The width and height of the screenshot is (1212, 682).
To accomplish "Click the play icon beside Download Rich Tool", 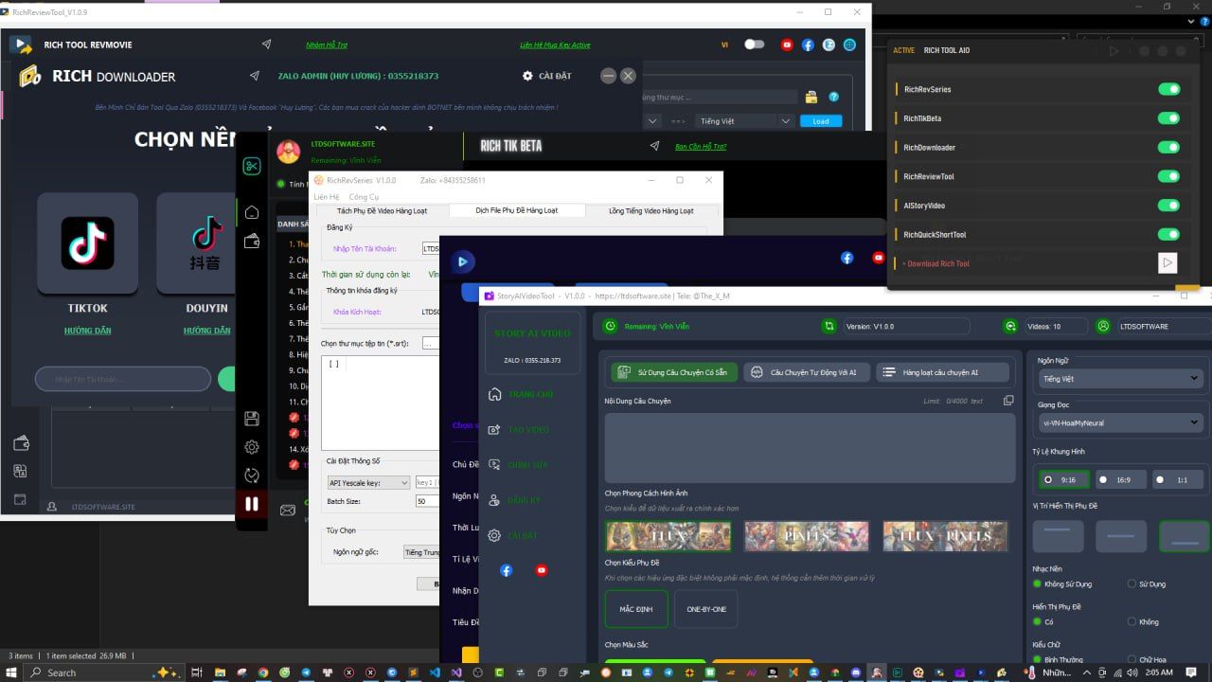I will (x=1167, y=263).
